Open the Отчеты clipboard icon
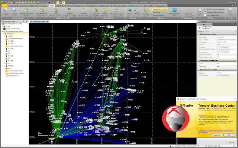This screenshot has height=148, width=238. click(x=200, y=10)
